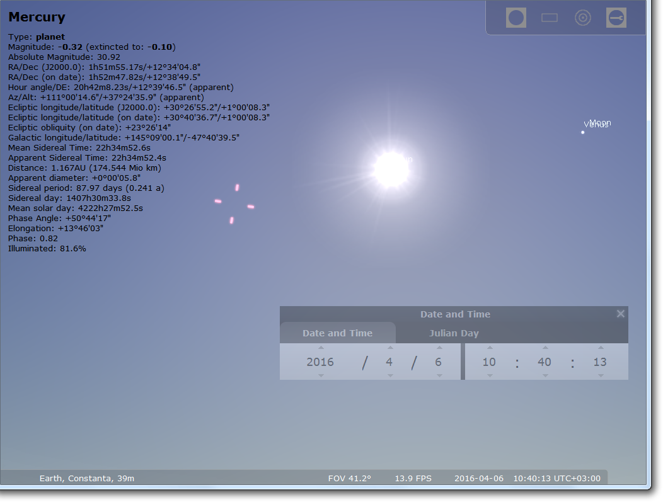Click the minutes field showing 40
Viewport: 663px width, 502px height.
tap(545, 362)
